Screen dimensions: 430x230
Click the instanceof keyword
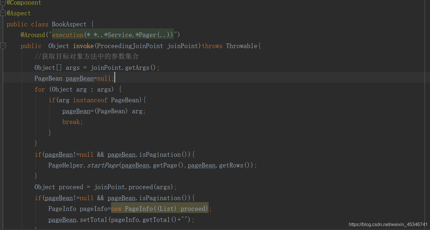pyautogui.click(x=90, y=100)
